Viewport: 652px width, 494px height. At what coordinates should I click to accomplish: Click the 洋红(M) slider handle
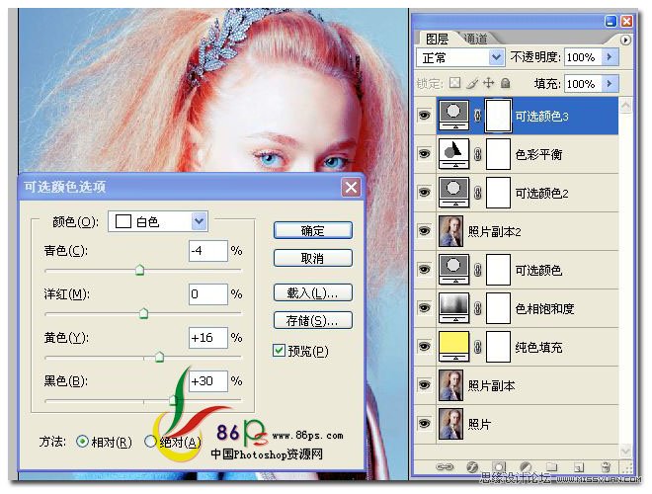click(144, 312)
